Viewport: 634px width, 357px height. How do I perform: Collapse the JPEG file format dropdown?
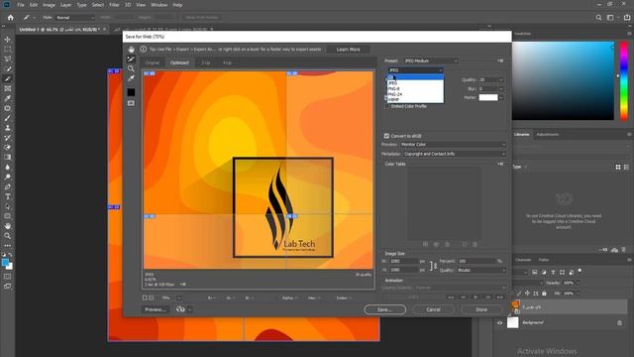(x=415, y=70)
